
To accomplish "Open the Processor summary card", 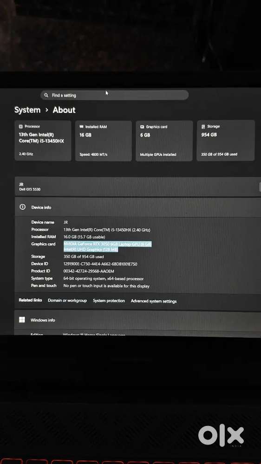I will tap(43, 141).
